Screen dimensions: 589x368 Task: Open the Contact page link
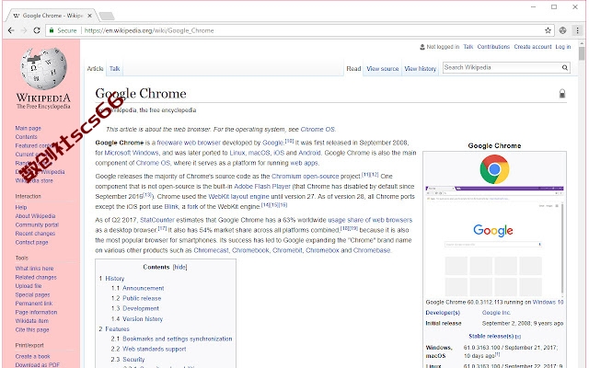click(x=31, y=242)
